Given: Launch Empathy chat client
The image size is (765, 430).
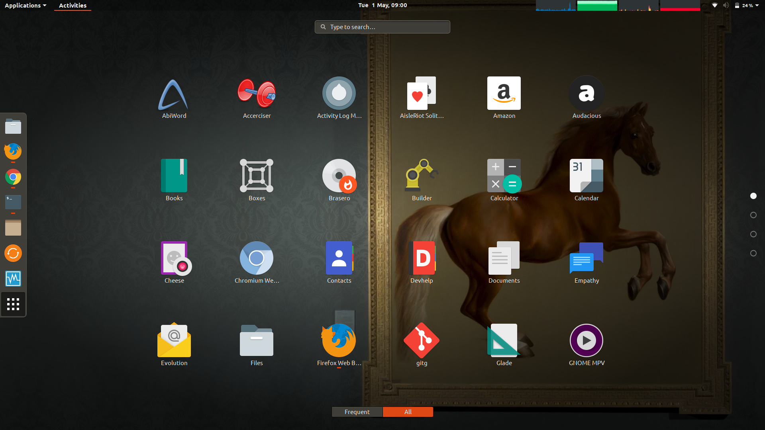Looking at the screenshot, I should [586, 263].
